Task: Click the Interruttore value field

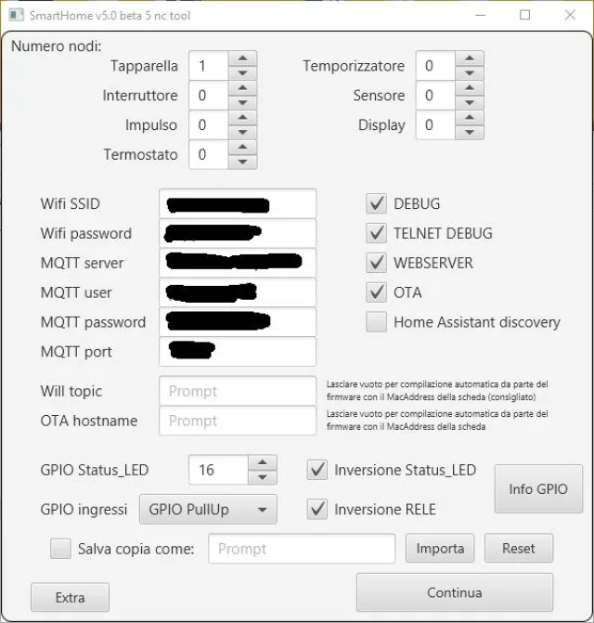Action: tap(209, 96)
